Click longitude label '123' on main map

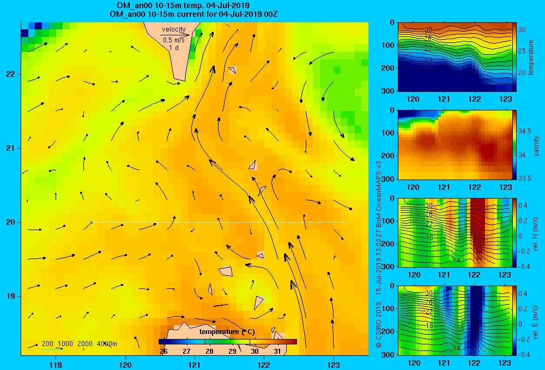(334, 365)
